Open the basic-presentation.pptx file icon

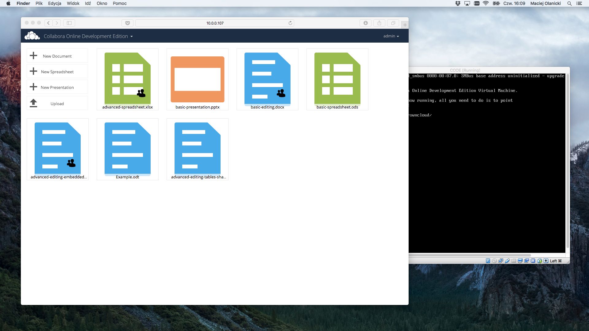pyautogui.click(x=197, y=79)
